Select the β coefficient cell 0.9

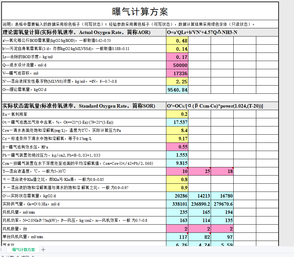[x=177, y=187]
